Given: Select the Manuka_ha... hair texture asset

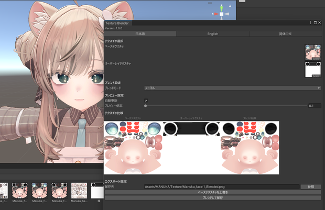Looking at the screenshot, I should pos(79,192).
